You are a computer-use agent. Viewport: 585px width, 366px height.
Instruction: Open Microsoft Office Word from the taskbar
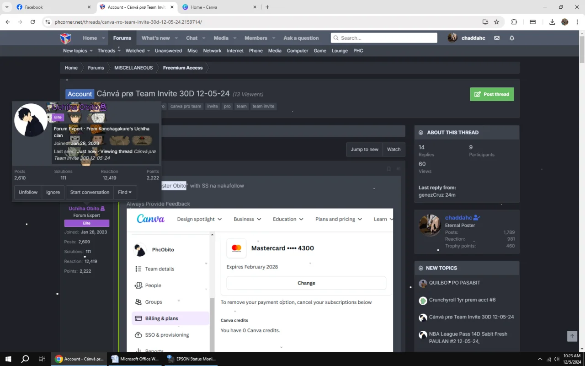coord(135,359)
